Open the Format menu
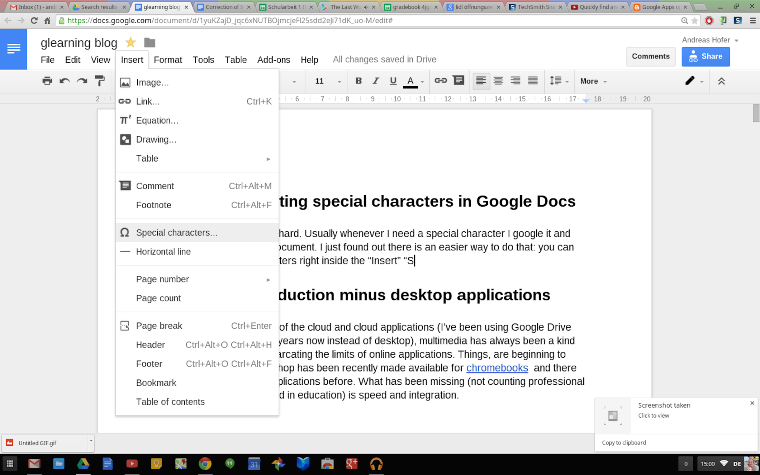The height and width of the screenshot is (475, 760). (168, 60)
